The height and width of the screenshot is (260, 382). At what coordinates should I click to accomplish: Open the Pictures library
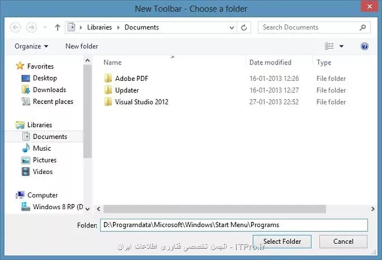tap(45, 160)
